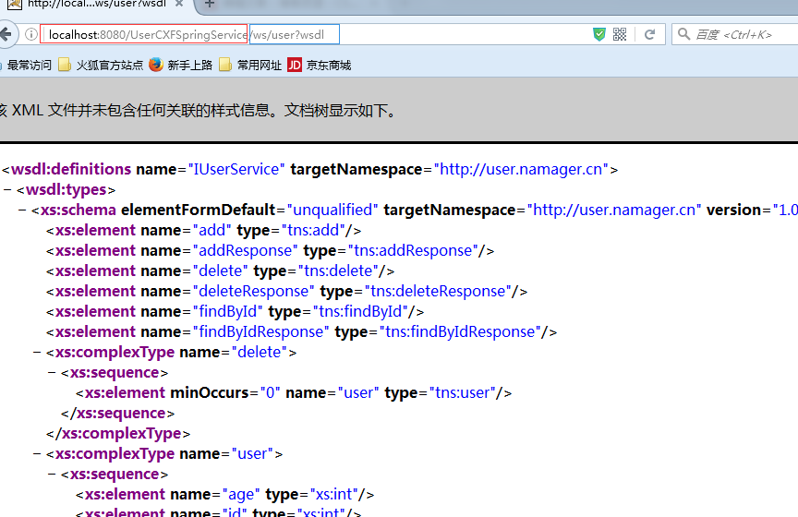Click the back navigation arrow

point(6,35)
